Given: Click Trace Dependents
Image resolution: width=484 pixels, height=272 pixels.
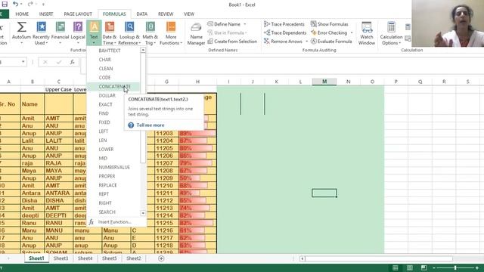Looking at the screenshot, I should 285,32.
